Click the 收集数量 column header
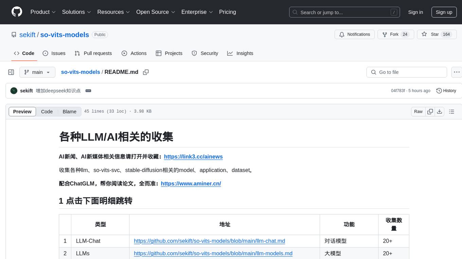This screenshot has width=462, height=259. pos(394,224)
